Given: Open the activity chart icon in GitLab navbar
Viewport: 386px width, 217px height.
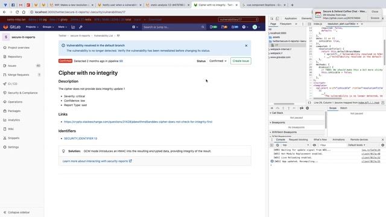Looking at the screenshot, I should 73,27.
